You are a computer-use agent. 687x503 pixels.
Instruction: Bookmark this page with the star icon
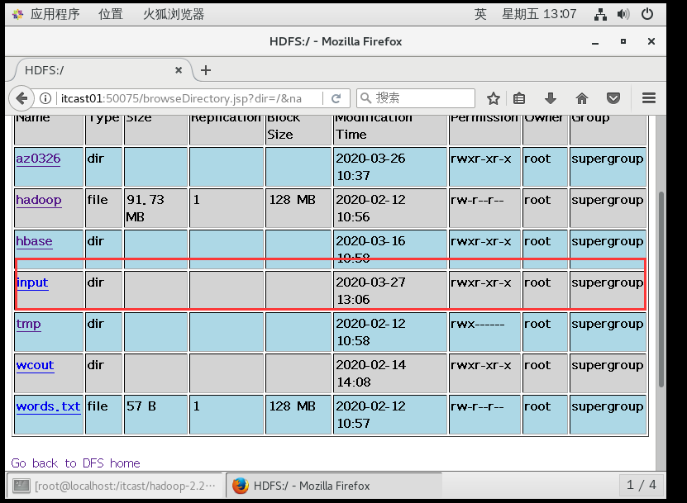coord(494,98)
